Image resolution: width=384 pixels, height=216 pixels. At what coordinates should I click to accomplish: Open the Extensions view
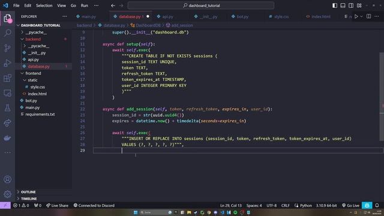pyautogui.click(x=7, y=78)
